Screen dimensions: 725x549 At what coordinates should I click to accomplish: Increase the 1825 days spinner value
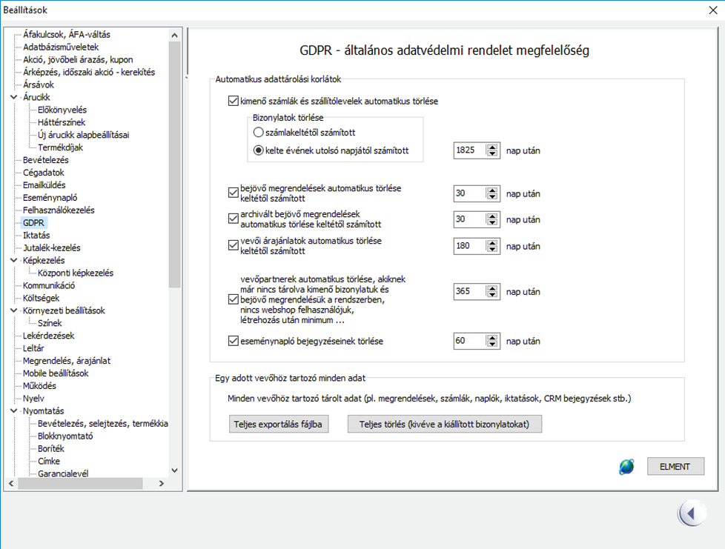[492, 147]
